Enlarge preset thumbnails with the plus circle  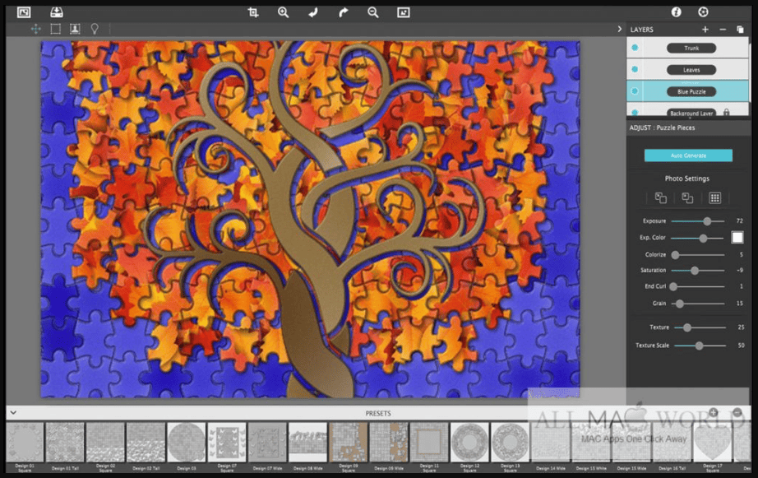714,412
